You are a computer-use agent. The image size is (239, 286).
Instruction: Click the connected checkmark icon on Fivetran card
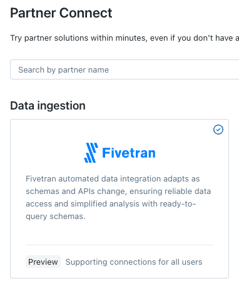point(218,130)
